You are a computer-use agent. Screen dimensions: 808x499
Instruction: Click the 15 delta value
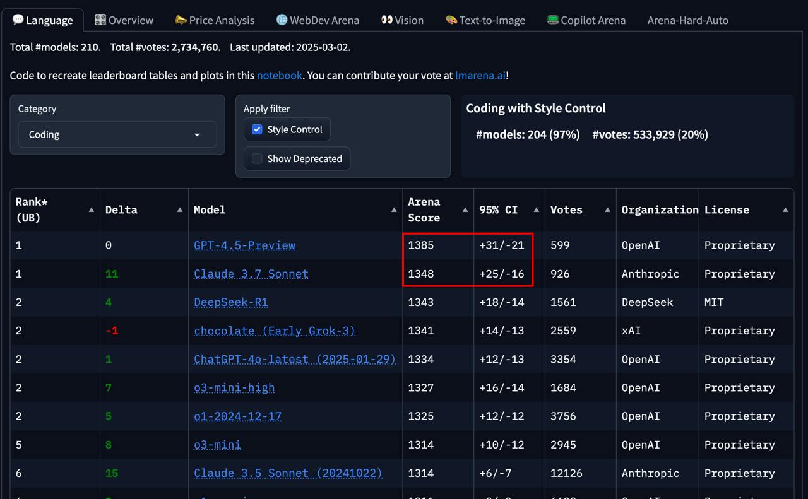(112, 473)
